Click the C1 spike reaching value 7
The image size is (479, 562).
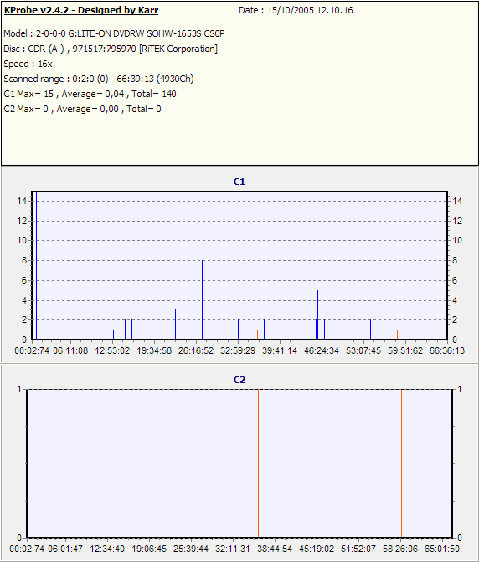pos(167,304)
